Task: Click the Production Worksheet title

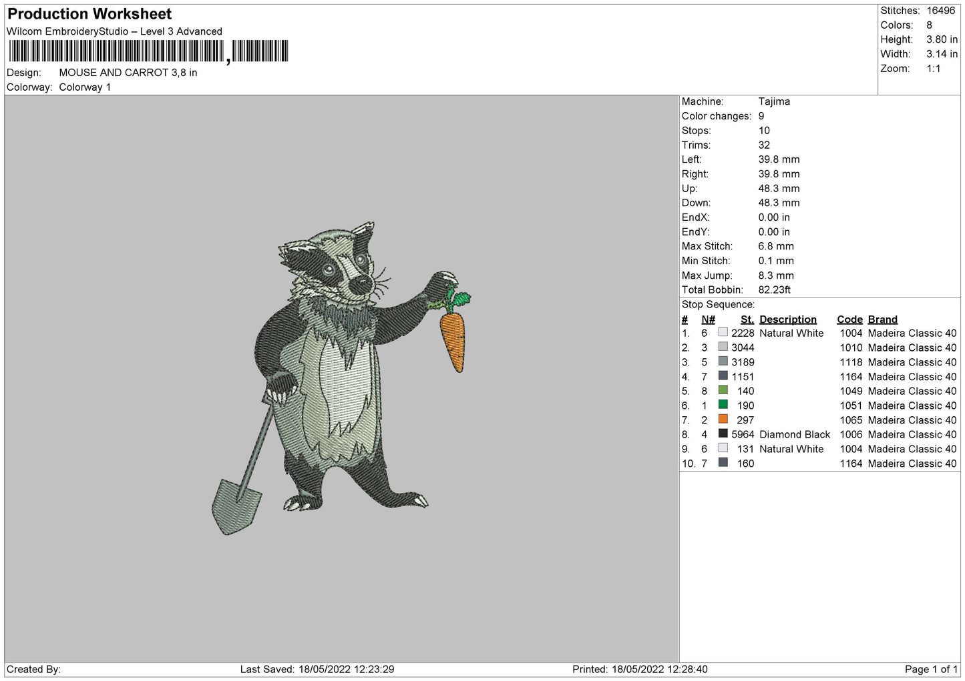Action: click(89, 14)
